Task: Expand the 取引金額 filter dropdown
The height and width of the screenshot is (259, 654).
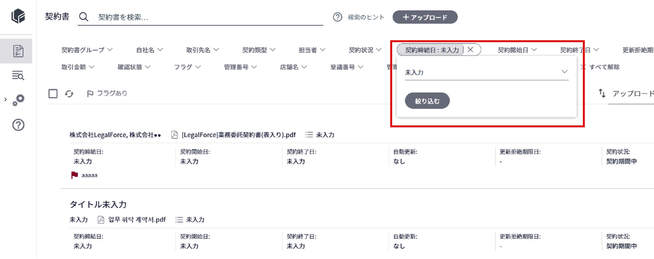Action: (x=77, y=67)
